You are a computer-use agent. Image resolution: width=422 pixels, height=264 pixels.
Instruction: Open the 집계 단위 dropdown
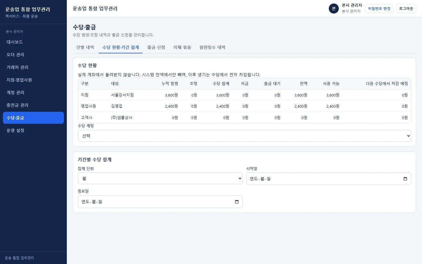point(160,178)
